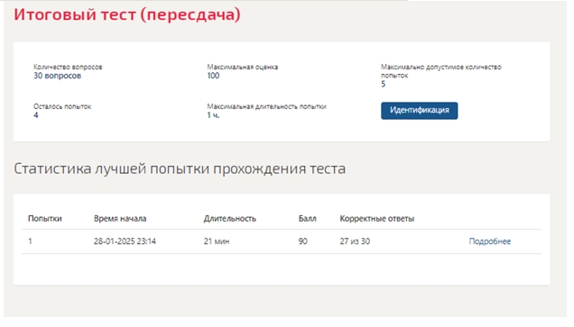
Task: Click the Максимальная длительность попытки value 1 ч.
Action: click(x=213, y=115)
